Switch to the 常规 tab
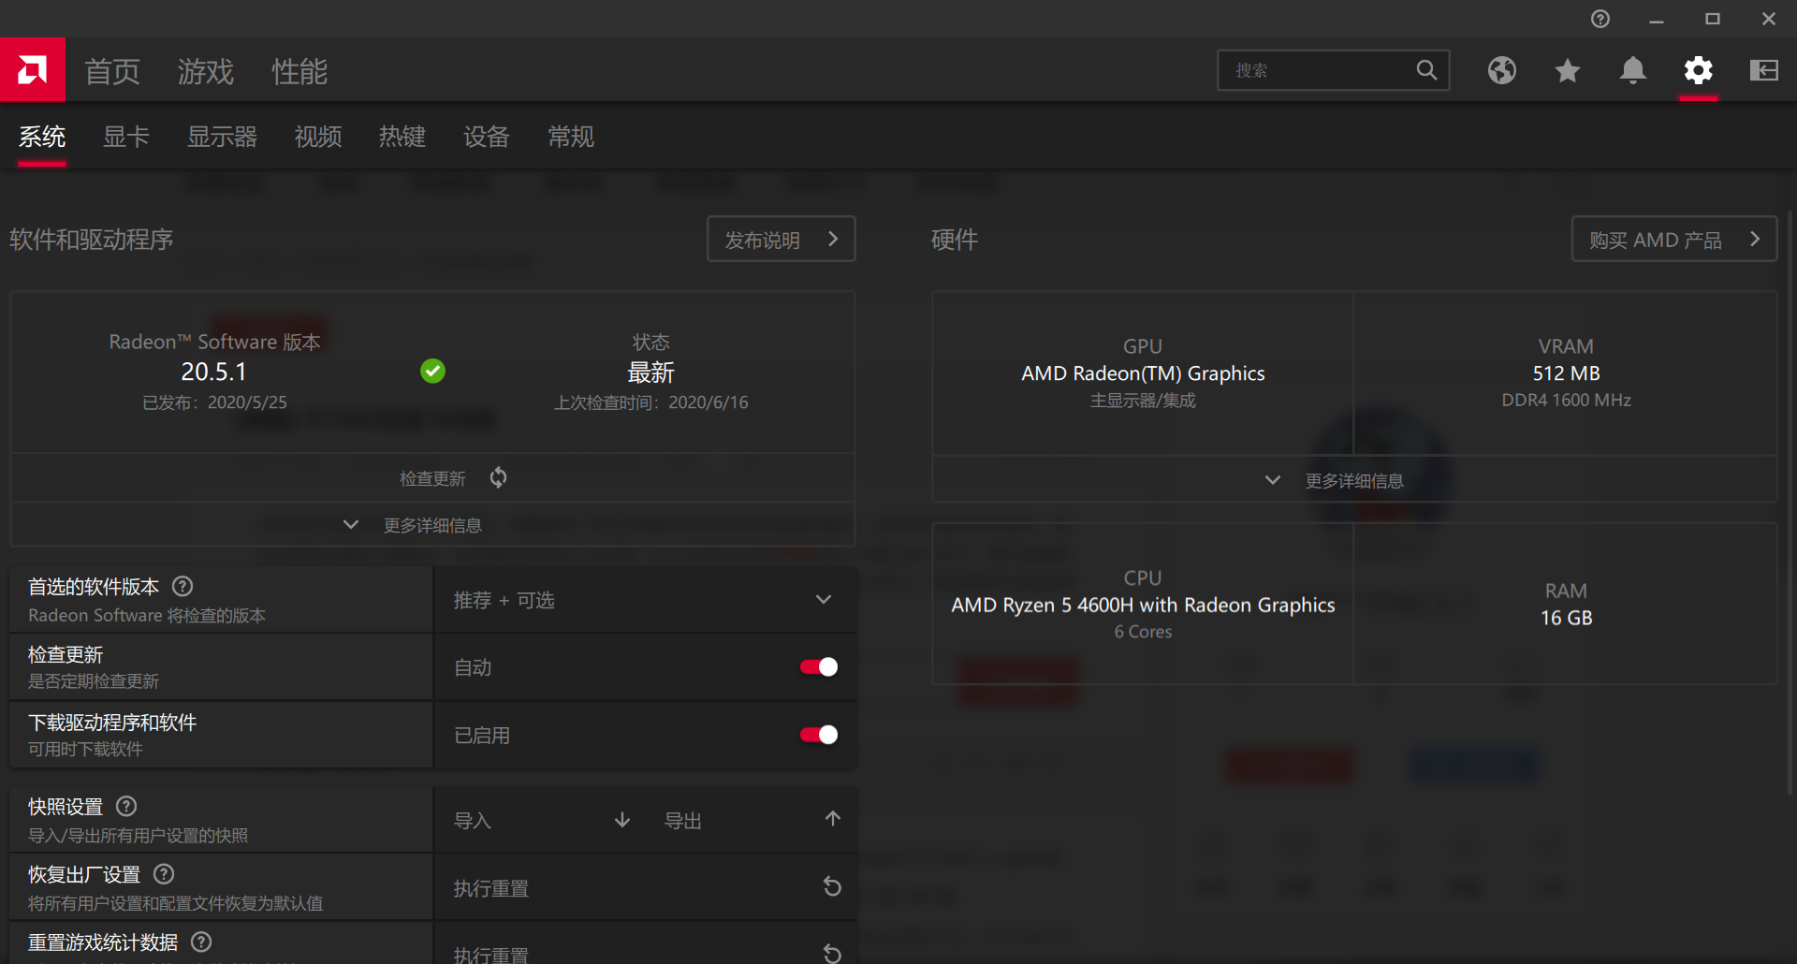 (x=571, y=137)
